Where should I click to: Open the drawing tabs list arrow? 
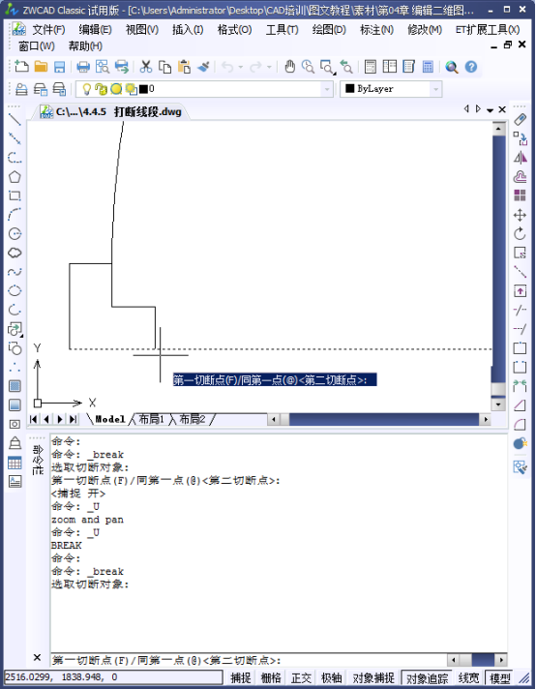coord(490,110)
